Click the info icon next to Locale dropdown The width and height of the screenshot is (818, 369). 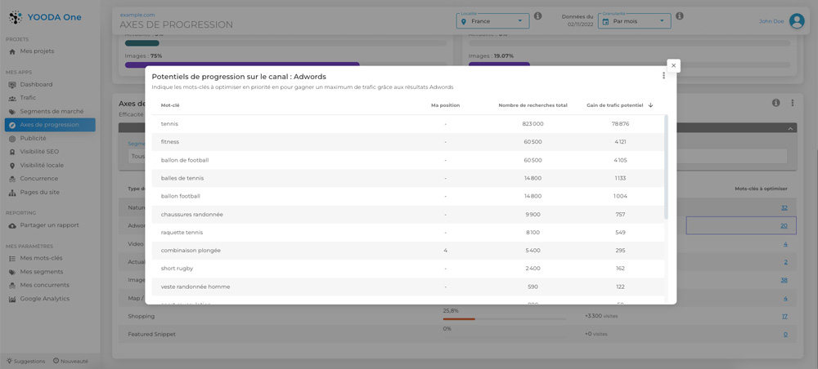tap(537, 16)
